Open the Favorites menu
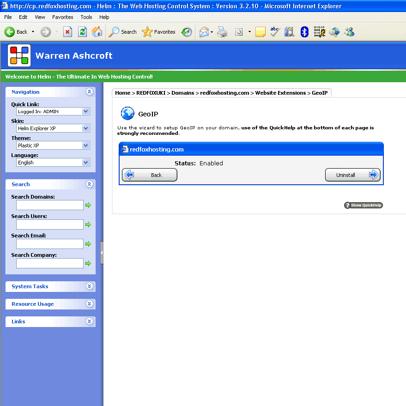 (63, 17)
